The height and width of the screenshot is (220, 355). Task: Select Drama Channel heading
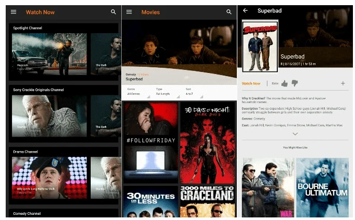25,152
